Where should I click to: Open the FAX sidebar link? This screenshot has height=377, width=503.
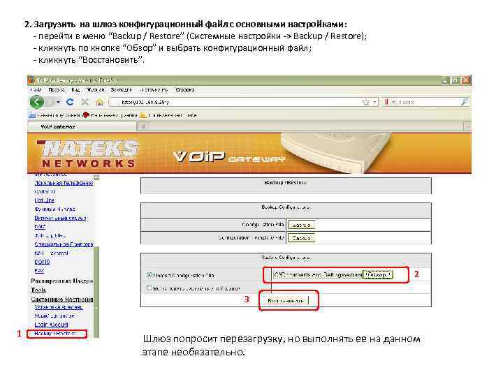pyautogui.click(x=39, y=271)
